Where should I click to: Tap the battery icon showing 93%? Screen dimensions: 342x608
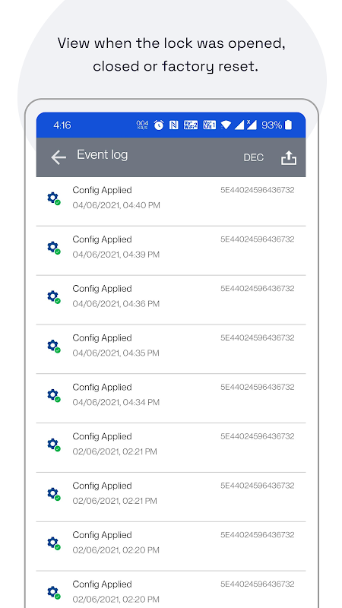tap(288, 125)
